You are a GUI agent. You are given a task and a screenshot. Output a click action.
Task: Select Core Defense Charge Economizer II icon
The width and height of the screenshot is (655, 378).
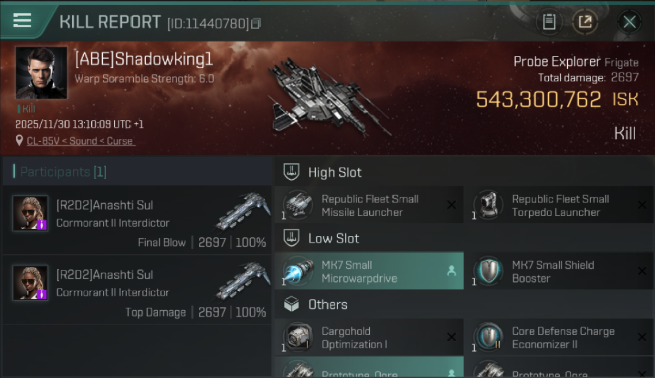pyautogui.click(x=488, y=337)
